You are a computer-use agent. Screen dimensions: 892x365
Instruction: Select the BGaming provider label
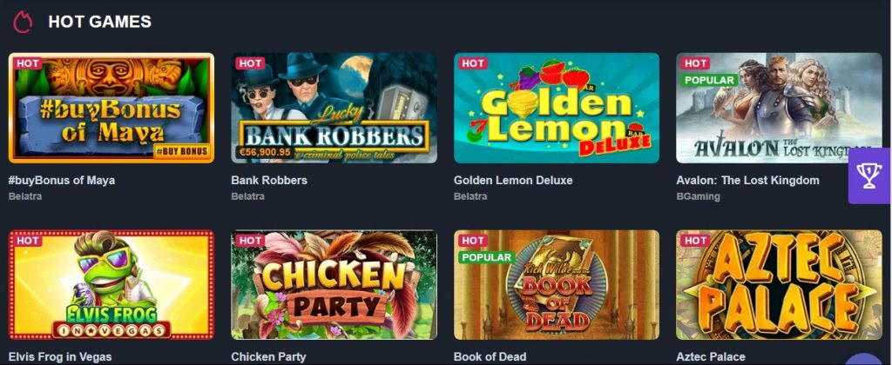(698, 197)
